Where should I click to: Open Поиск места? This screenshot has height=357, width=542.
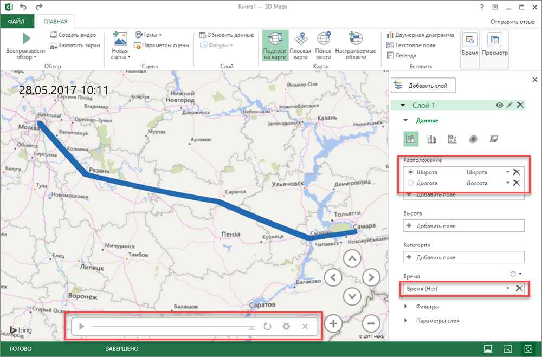click(x=324, y=46)
